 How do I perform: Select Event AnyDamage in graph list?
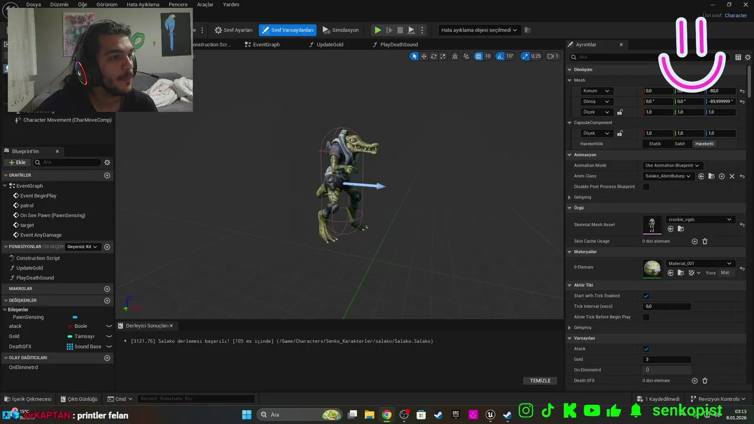41,235
